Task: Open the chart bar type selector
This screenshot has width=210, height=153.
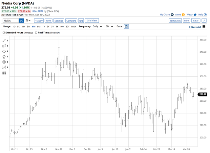Action: point(28,20)
